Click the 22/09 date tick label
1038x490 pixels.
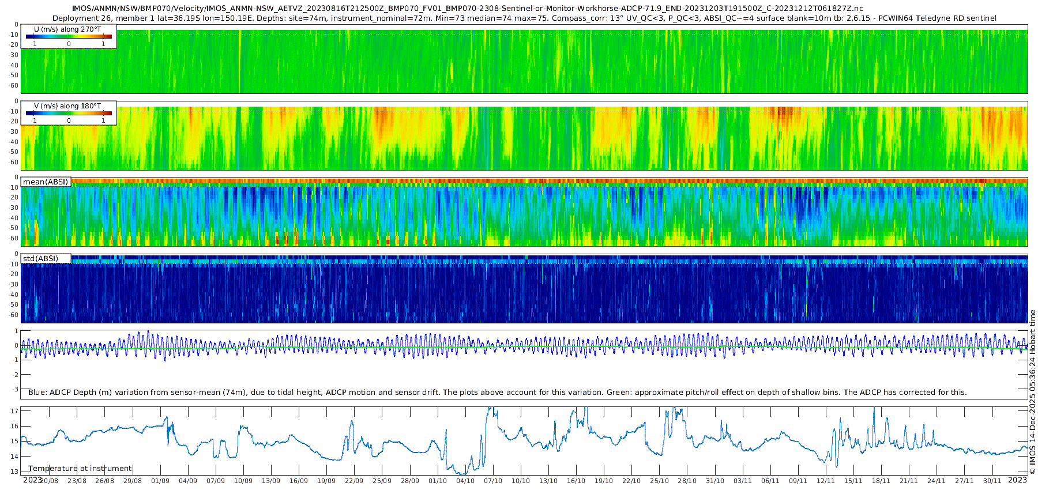[354, 481]
